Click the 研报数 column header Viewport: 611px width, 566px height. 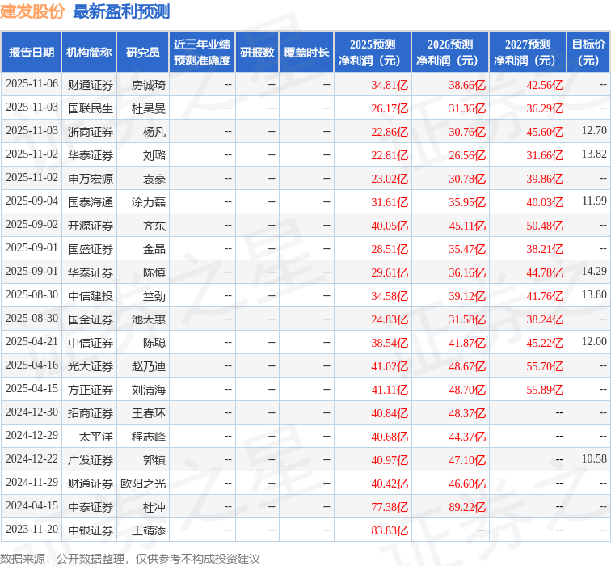257,53
